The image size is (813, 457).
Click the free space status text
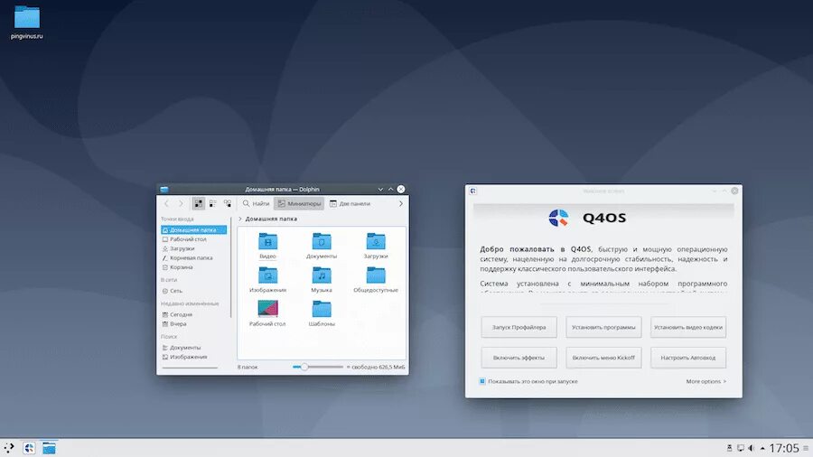(x=378, y=367)
